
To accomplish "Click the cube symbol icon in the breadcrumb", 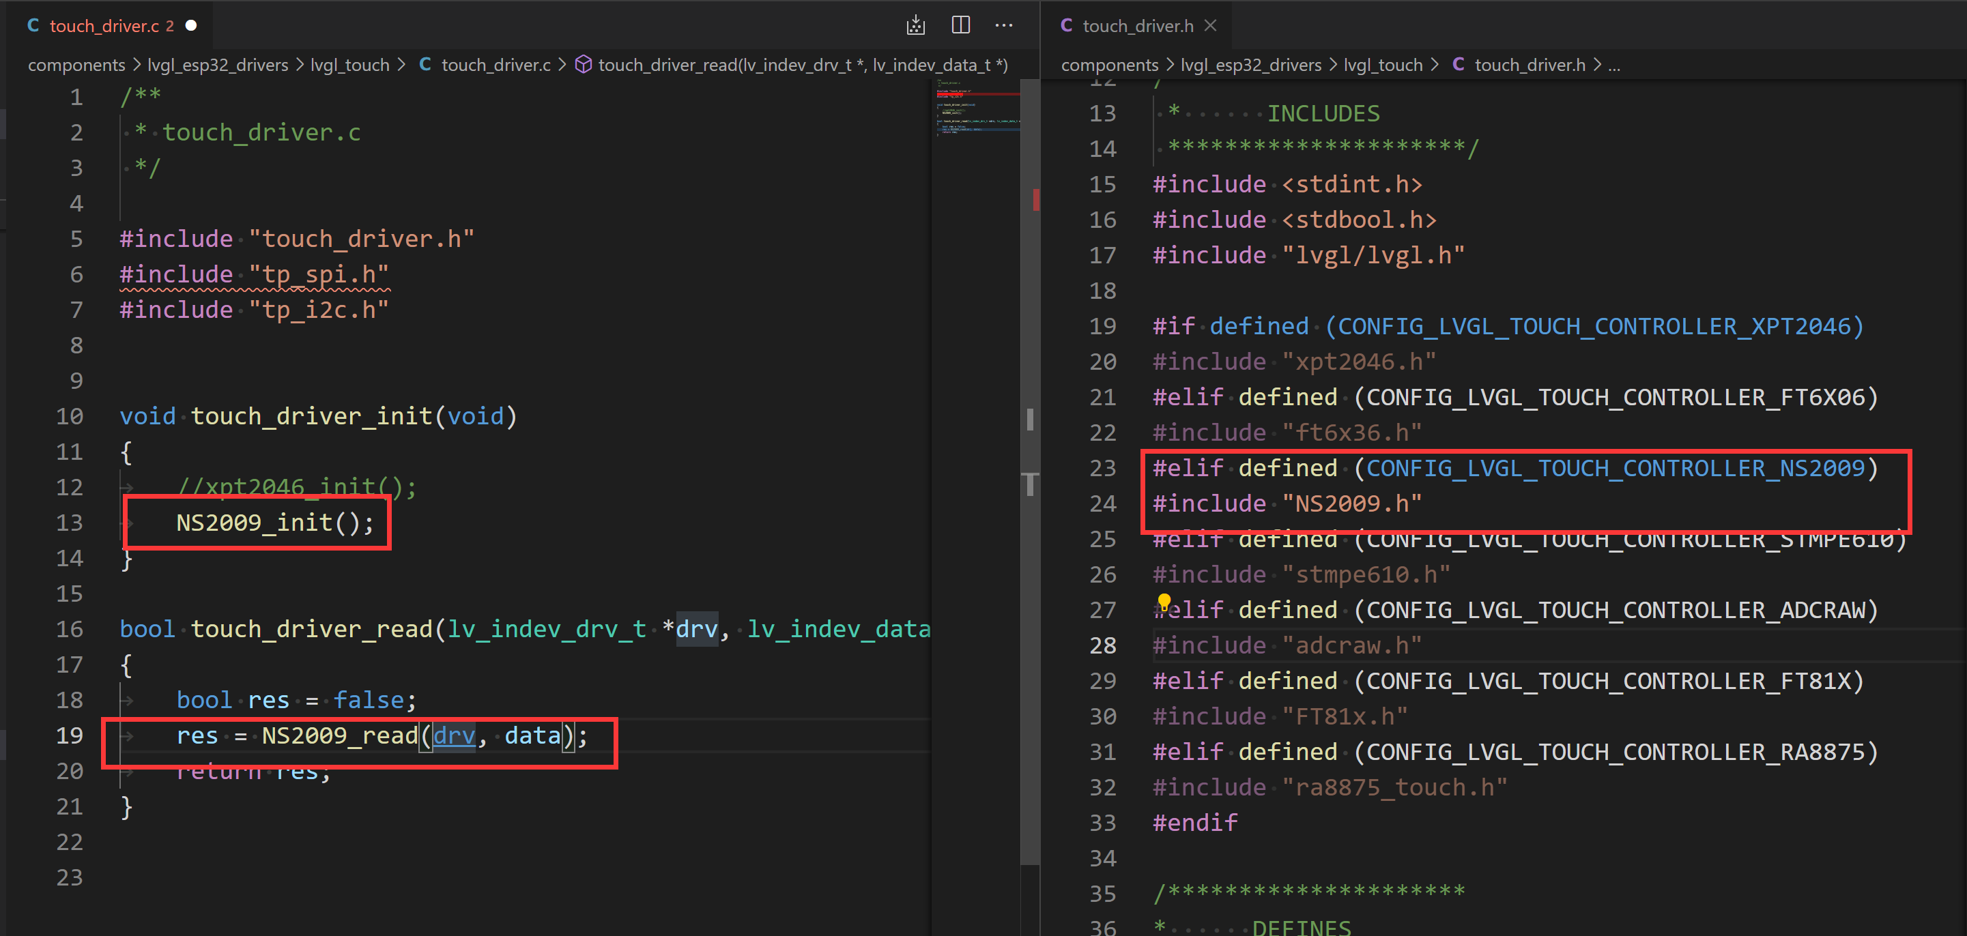I will click(583, 65).
